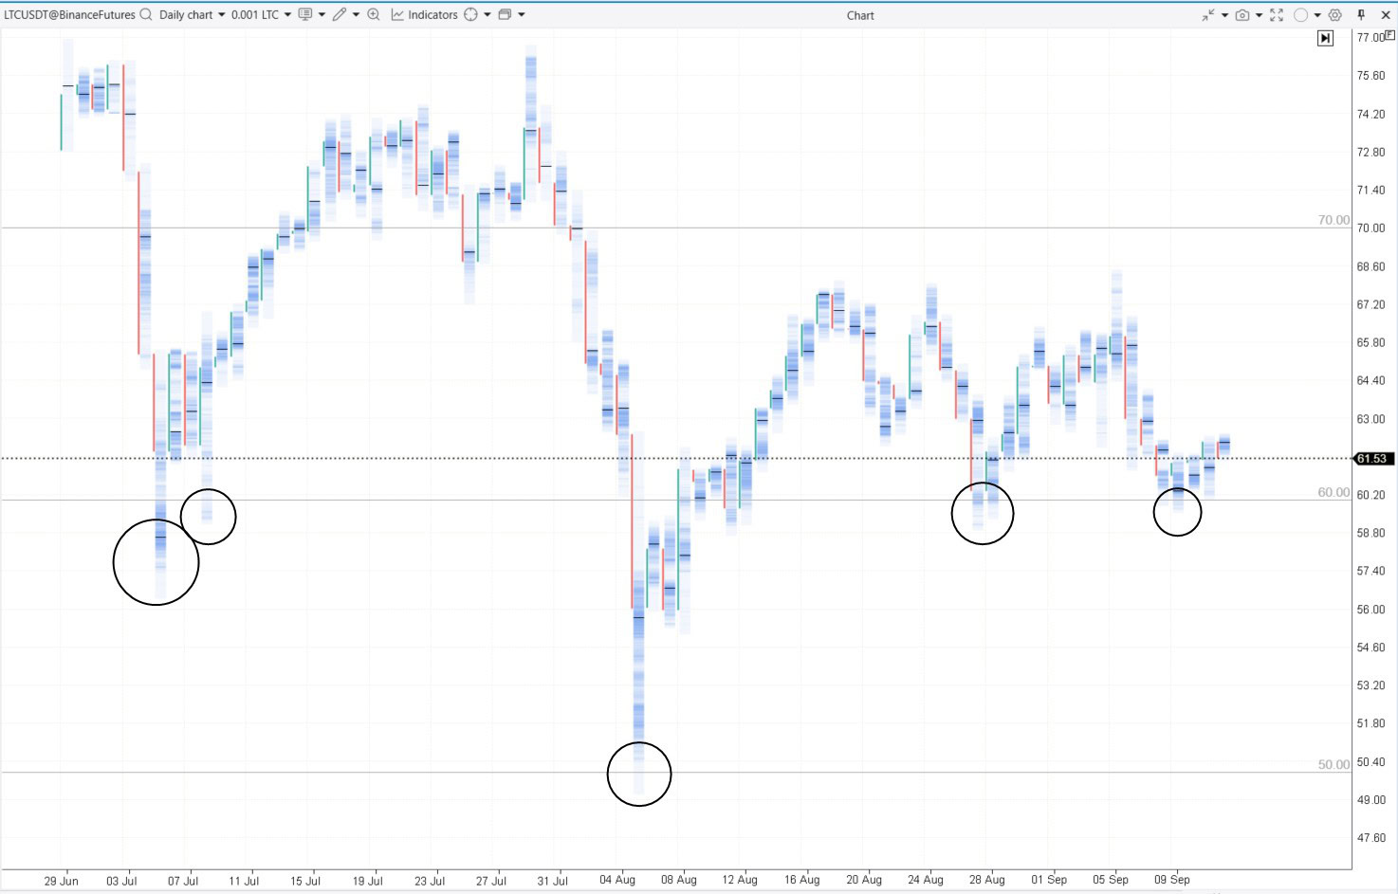The image size is (1398, 894).
Task: Select the pencil drawing tool
Action: (x=339, y=15)
